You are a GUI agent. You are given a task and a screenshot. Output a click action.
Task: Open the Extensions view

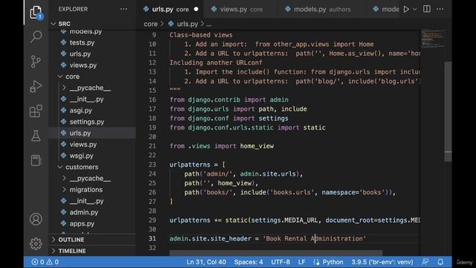coord(36,111)
